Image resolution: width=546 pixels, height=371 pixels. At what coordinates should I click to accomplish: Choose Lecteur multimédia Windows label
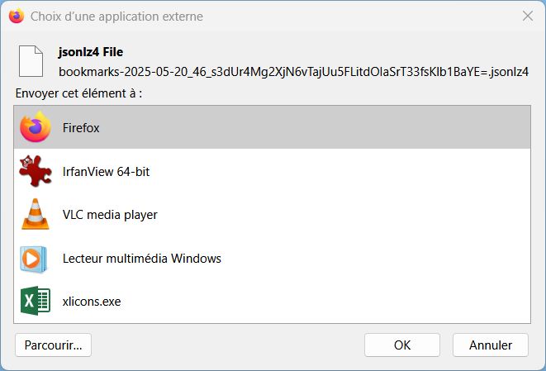(x=142, y=258)
